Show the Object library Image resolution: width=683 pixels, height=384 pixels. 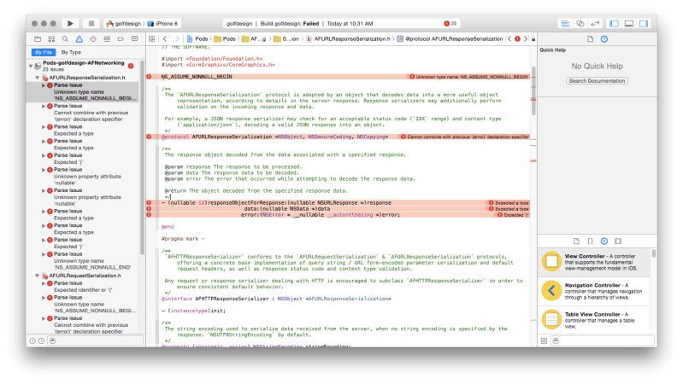coord(604,241)
